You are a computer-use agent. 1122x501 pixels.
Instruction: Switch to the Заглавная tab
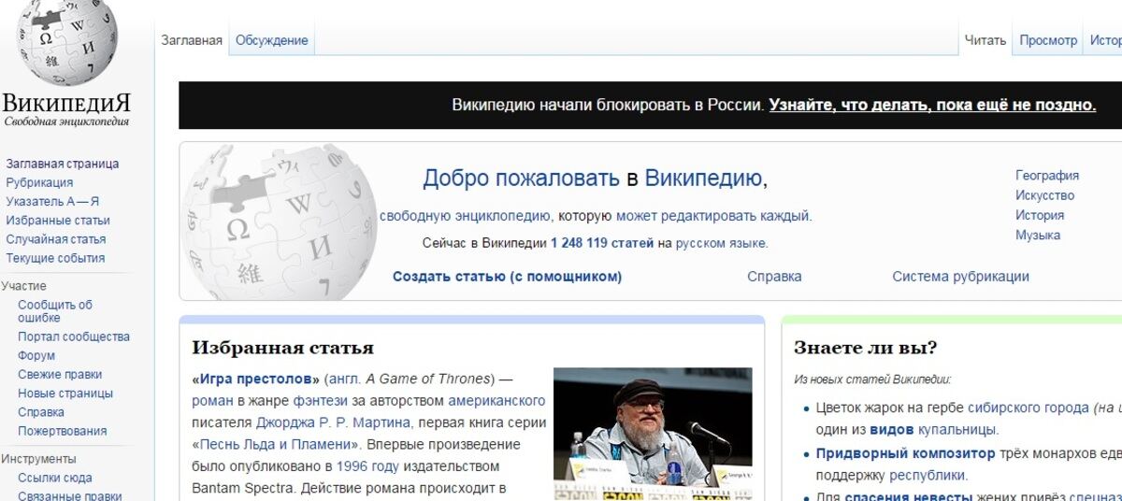coord(192,40)
